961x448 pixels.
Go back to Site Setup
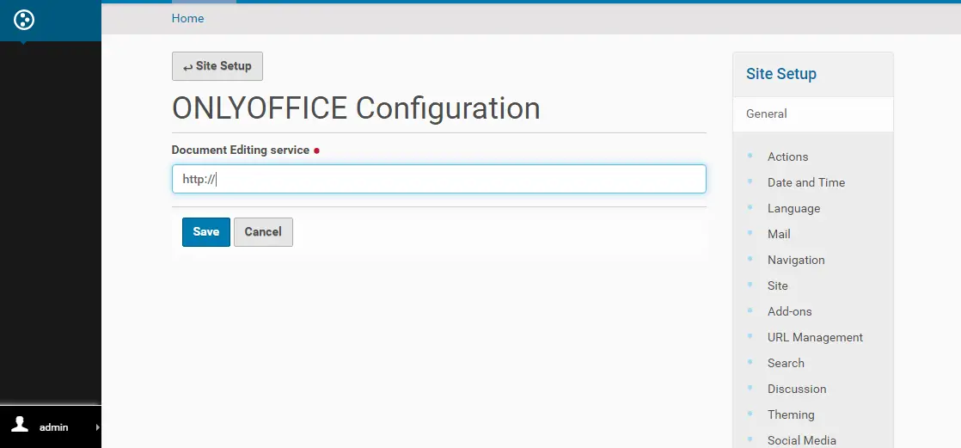pos(217,66)
